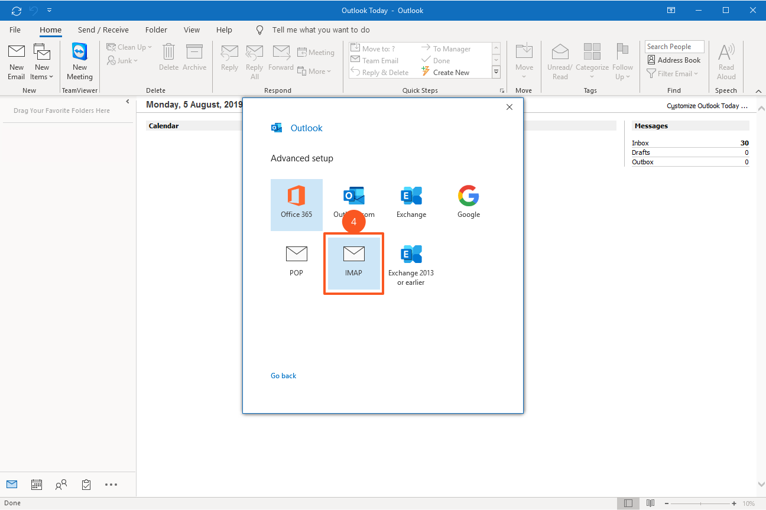Open Inbox from Messages list
Viewport: 766px width, 510px height.
(x=640, y=143)
